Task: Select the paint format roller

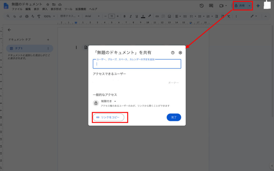Action: coord(39,16)
